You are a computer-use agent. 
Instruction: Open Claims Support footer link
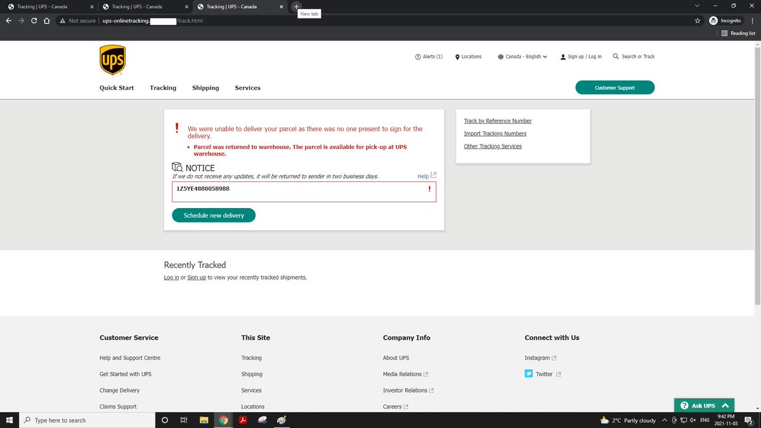118,406
